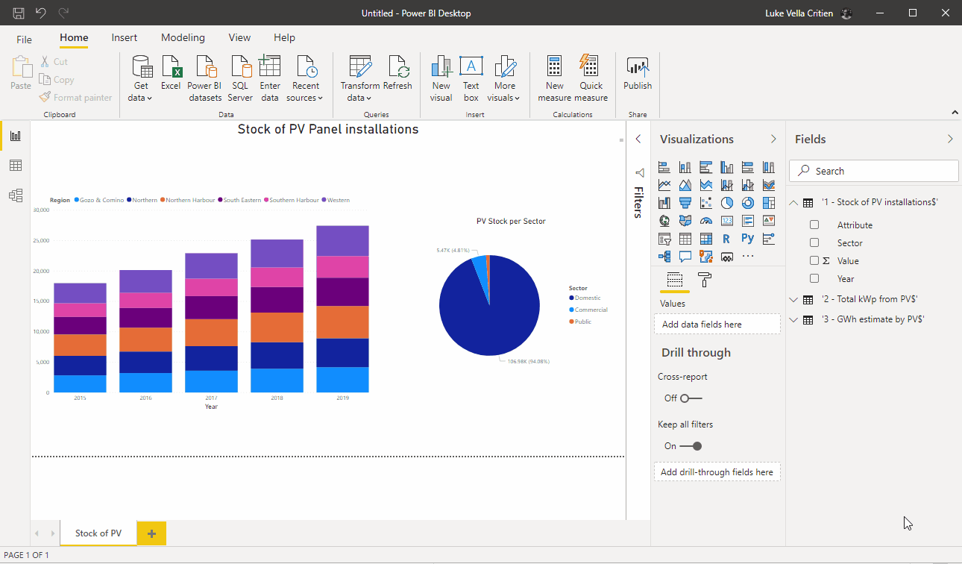Viewport: 962px width, 564px height.
Task: Click the Refresh queries icon
Action: [397, 75]
